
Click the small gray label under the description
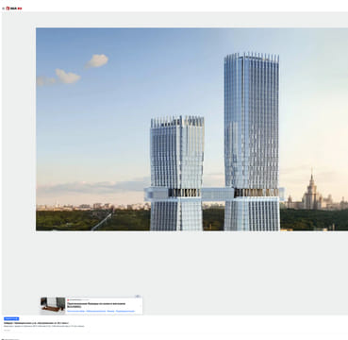pos(7,331)
